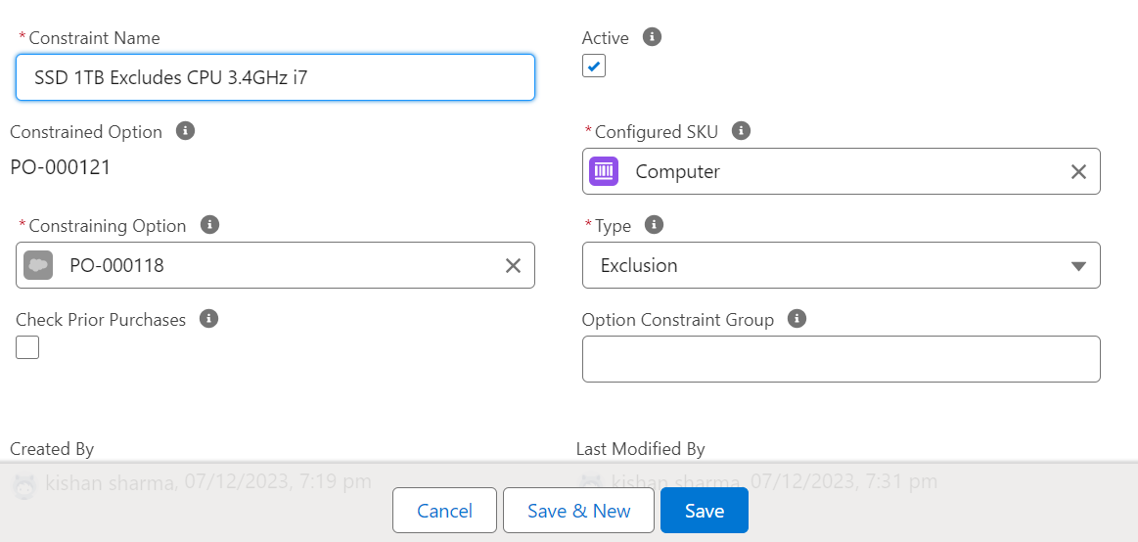Uncheck the Active checkbox
The width and height of the screenshot is (1138, 542).
594,67
